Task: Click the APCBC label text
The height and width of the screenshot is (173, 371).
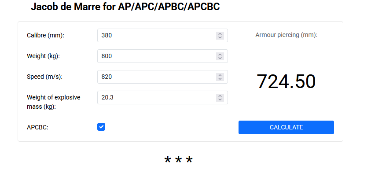Action: pos(37,127)
